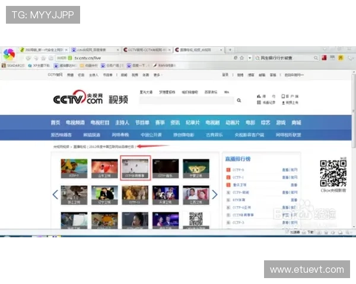Open the 宁夏卫视 channel thumbnail

tap(196, 169)
